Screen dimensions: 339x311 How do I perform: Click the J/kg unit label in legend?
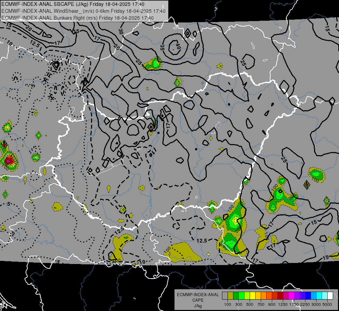coord(198,305)
